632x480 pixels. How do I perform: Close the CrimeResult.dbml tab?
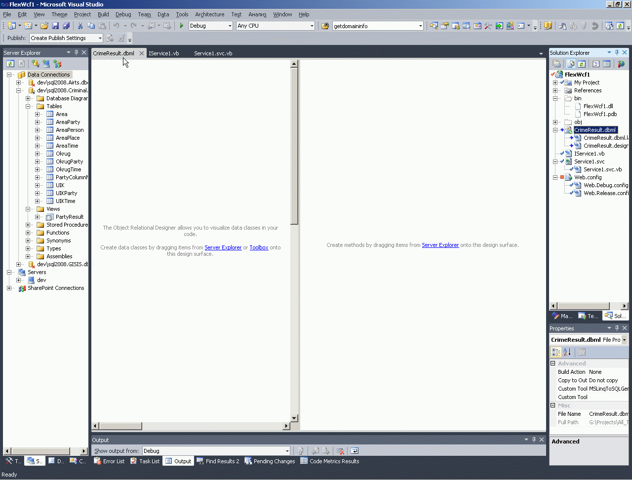pos(142,53)
